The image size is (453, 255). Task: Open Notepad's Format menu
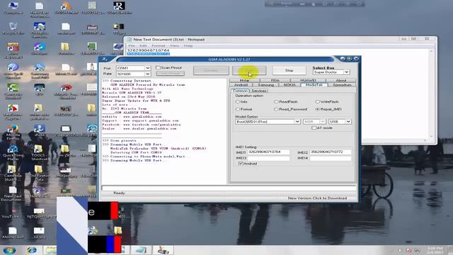[159, 45]
